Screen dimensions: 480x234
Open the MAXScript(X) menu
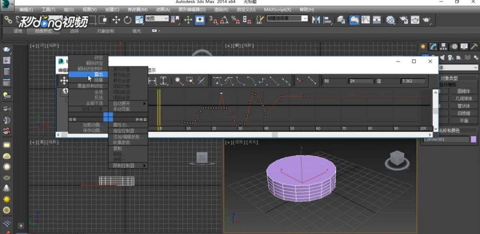tap(277, 9)
